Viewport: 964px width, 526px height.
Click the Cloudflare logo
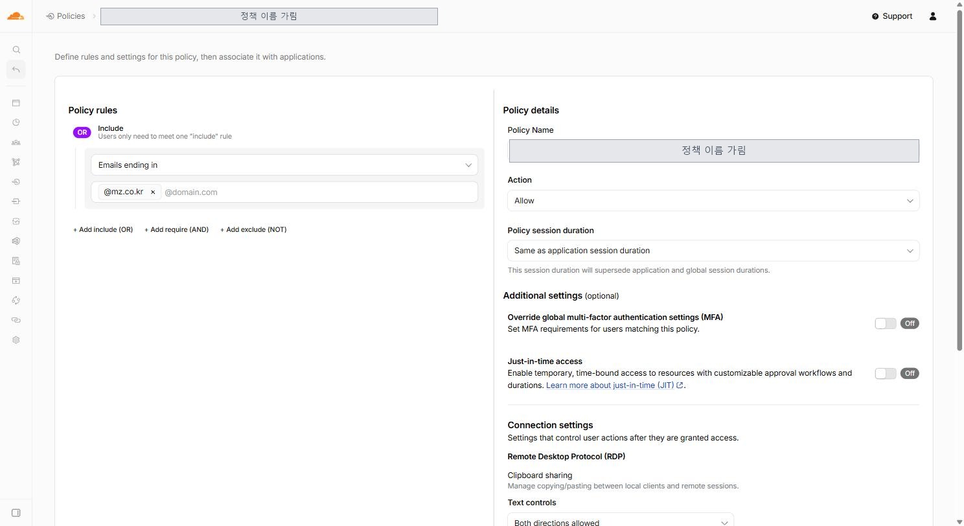[x=16, y=16]
